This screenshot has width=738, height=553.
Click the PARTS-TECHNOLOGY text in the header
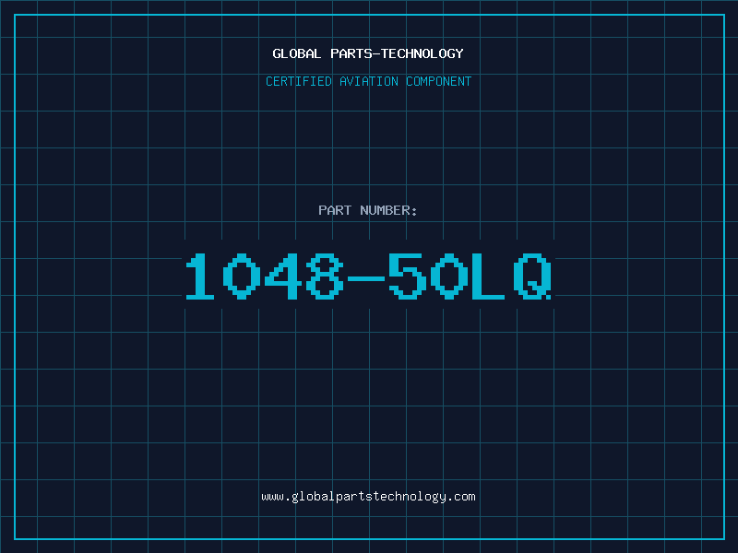point(397,53)
